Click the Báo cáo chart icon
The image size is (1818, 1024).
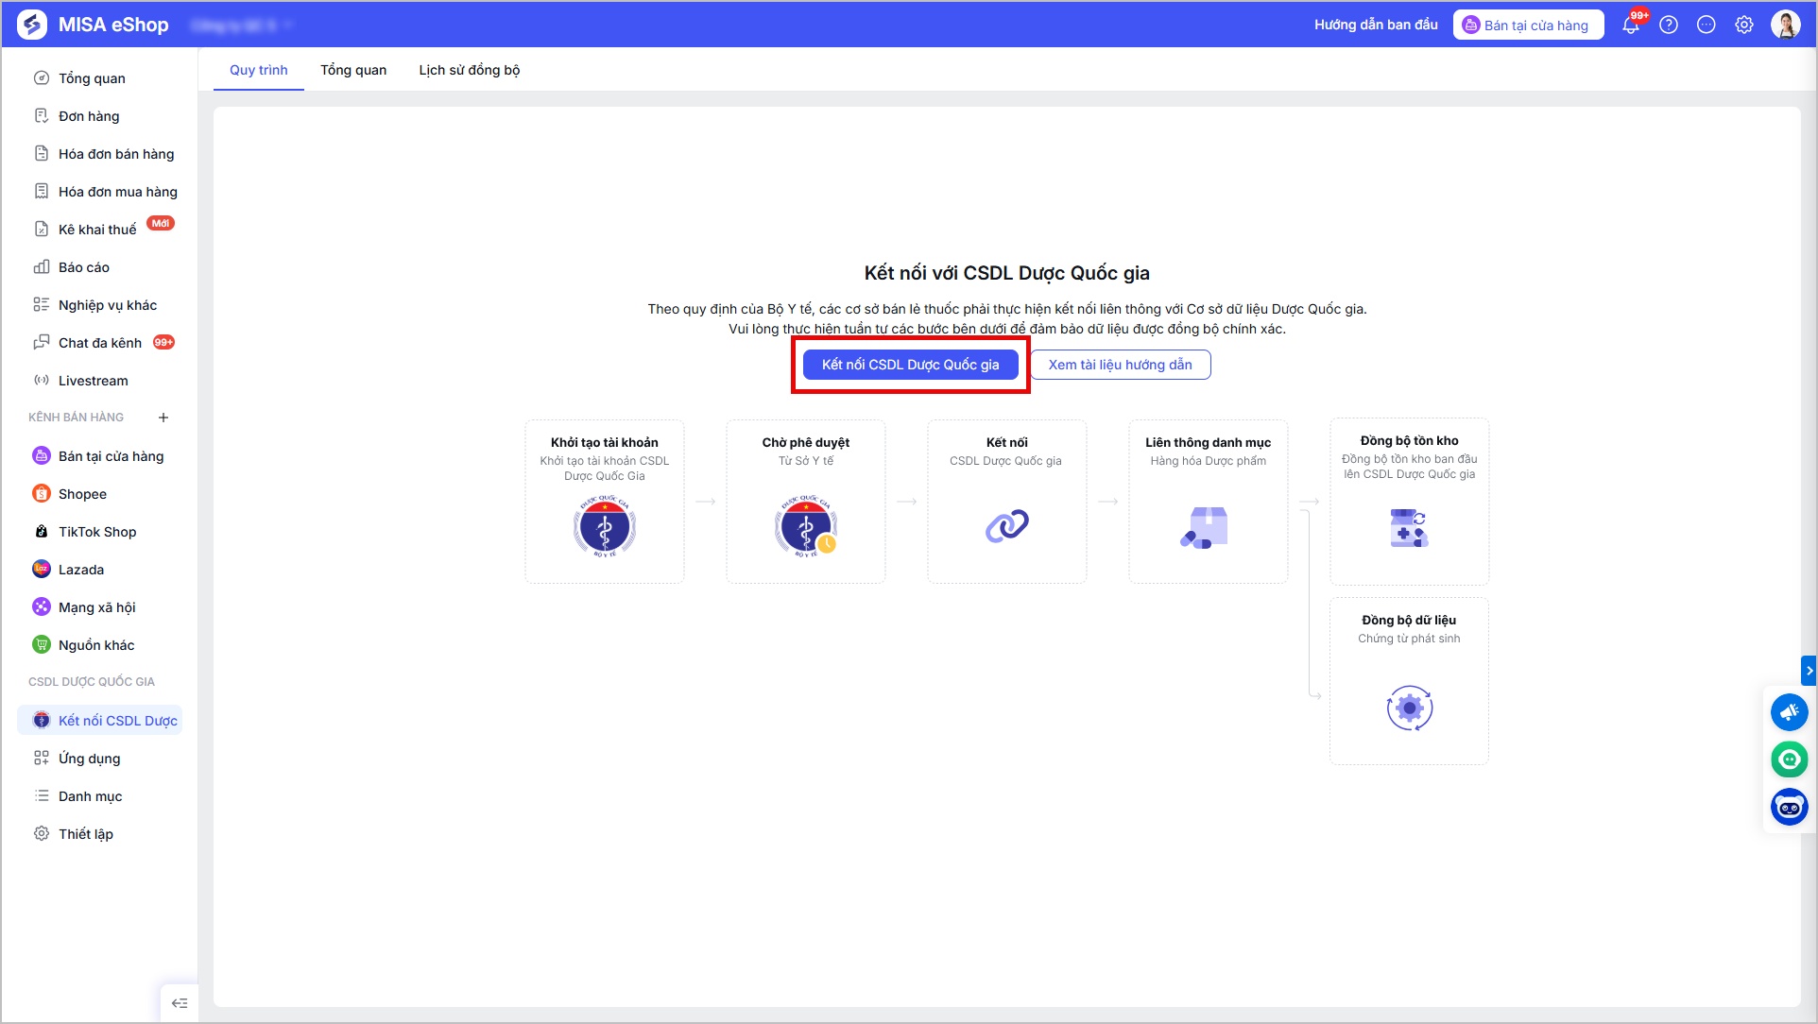(x=42, y=267)
